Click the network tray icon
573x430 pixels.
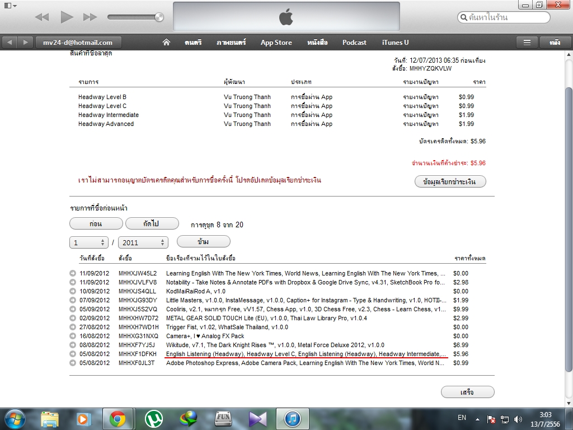(x=505, y=419)
